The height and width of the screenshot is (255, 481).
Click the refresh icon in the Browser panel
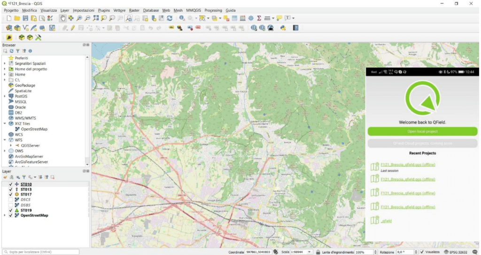(x=11, y=51)
